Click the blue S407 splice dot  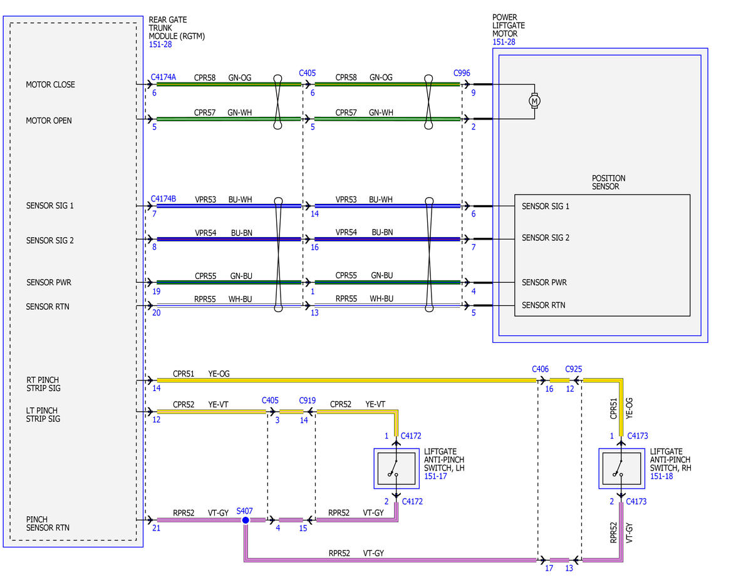pyautogui.click(x=246, y=520)
